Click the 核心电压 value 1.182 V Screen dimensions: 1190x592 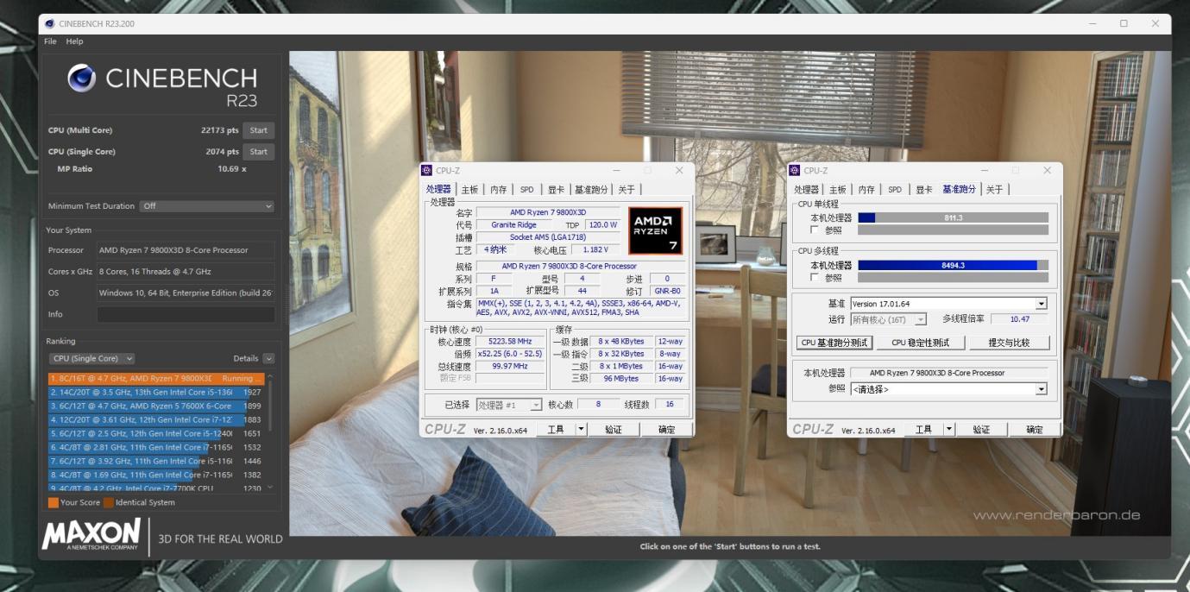(595, 249)
